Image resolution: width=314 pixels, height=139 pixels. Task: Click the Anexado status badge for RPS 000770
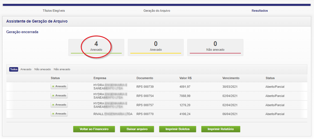click(x=59, y=114)
